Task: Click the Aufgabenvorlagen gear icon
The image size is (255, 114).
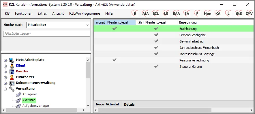Action: [x=18, y=106]
